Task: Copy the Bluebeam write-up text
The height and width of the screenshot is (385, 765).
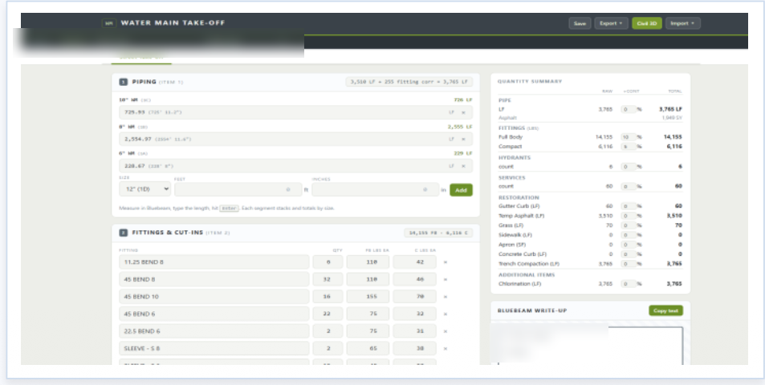Action: pyautogui.click(x=665, y=311)
